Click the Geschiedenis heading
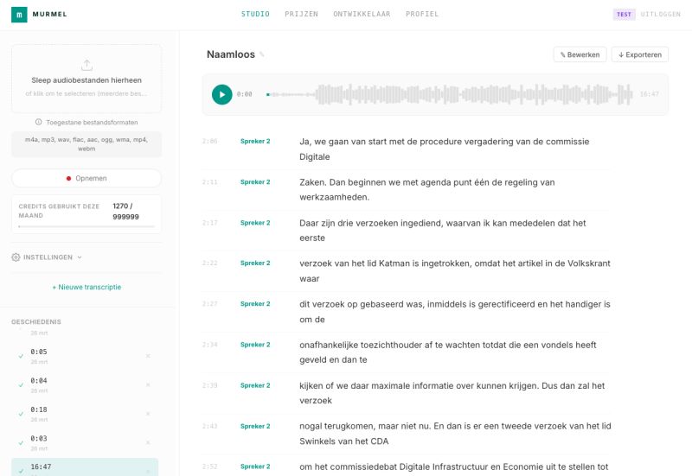The image size is (692, 476). point(36,321)
